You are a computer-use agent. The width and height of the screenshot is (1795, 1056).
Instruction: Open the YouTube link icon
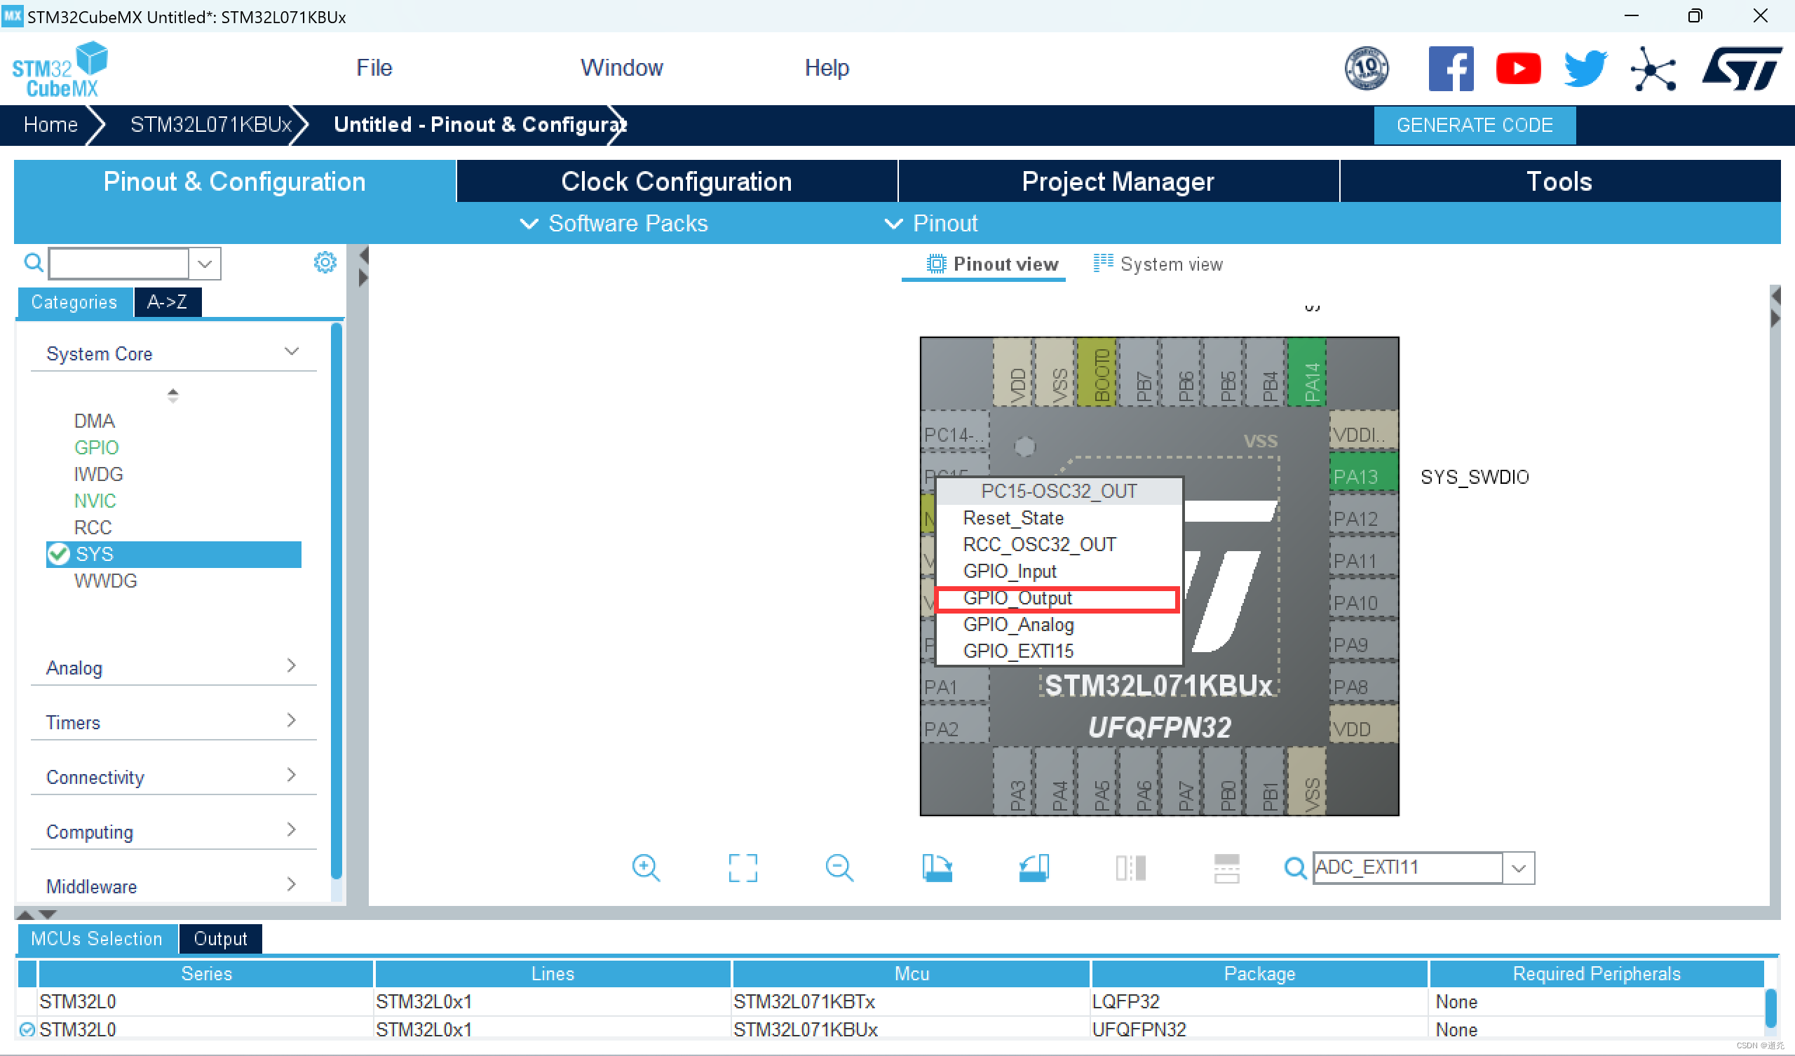click(1518, 69)
